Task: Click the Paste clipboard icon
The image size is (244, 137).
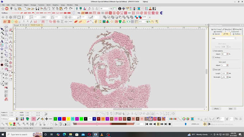Action: click(61, 9)
